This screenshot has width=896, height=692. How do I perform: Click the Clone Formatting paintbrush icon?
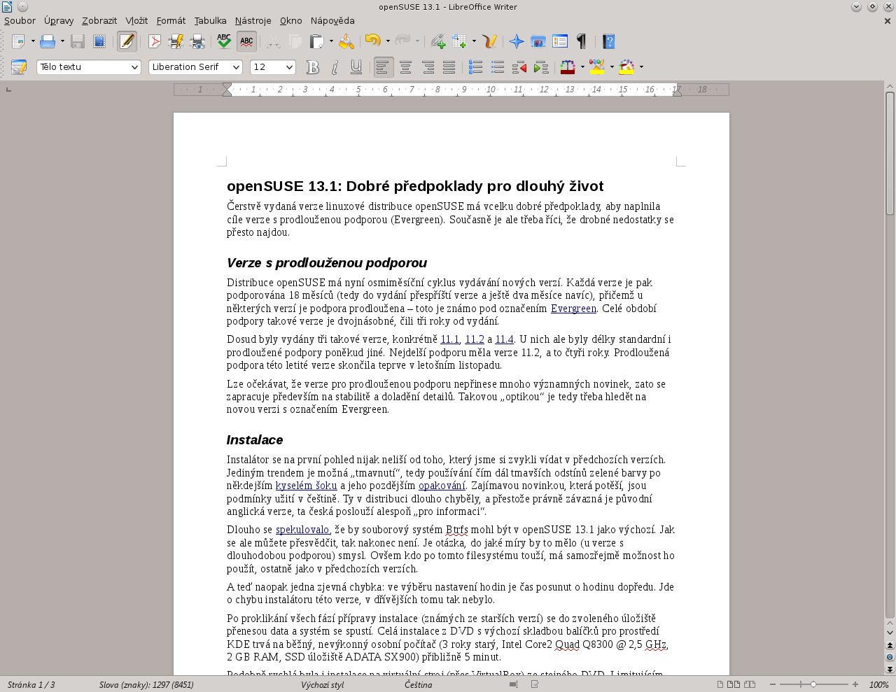[346, 41]
